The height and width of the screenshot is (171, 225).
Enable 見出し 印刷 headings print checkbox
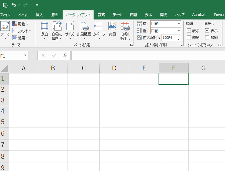click(x=207, y=38)
